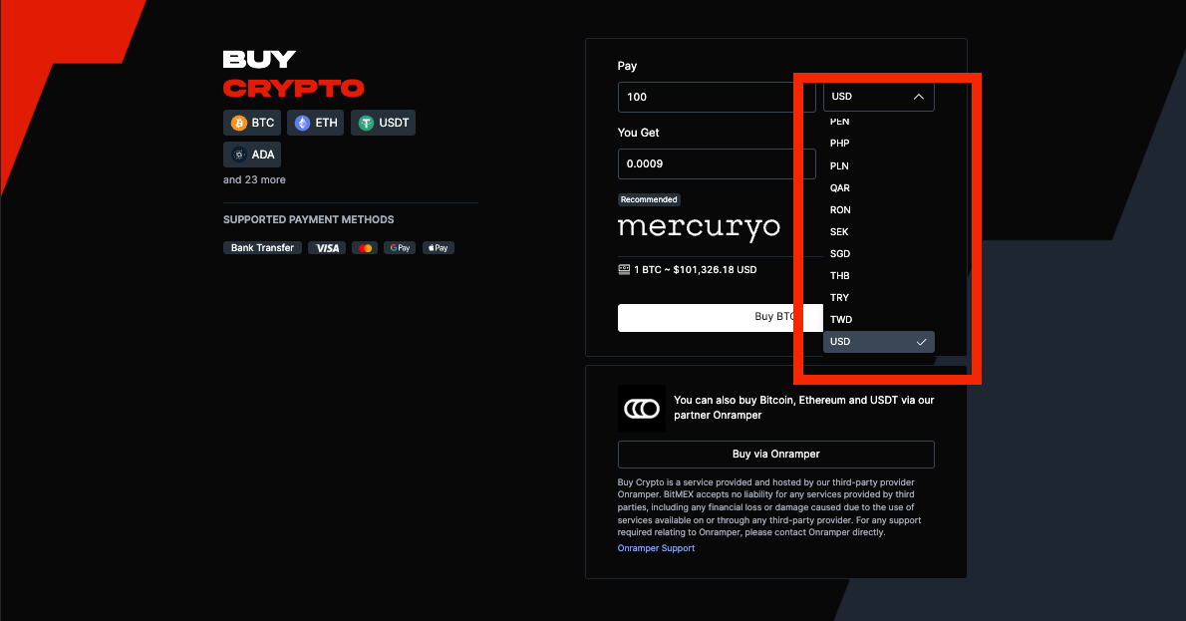1186x621 pixels.
Task: Click the SUPPORTED PAYMENT METHODS heading
Action: coord(309,219)
